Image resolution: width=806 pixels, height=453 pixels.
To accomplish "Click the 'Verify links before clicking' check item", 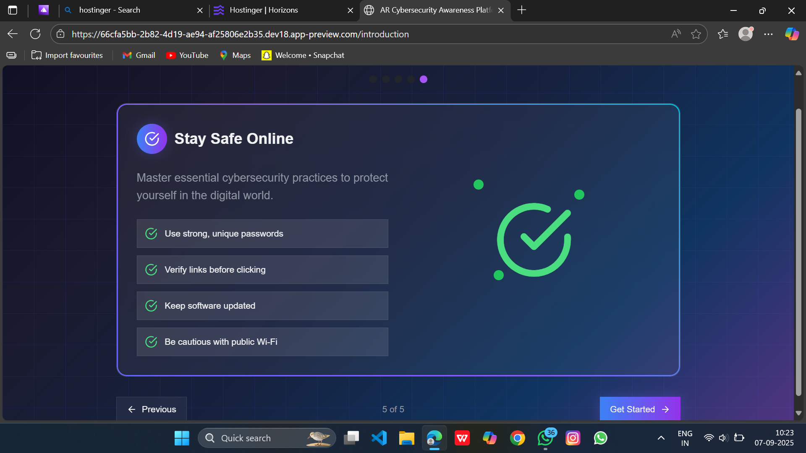I will coord(262,270).
